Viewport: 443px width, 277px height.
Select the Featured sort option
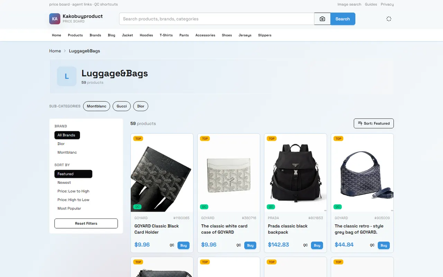pos(73,174)
